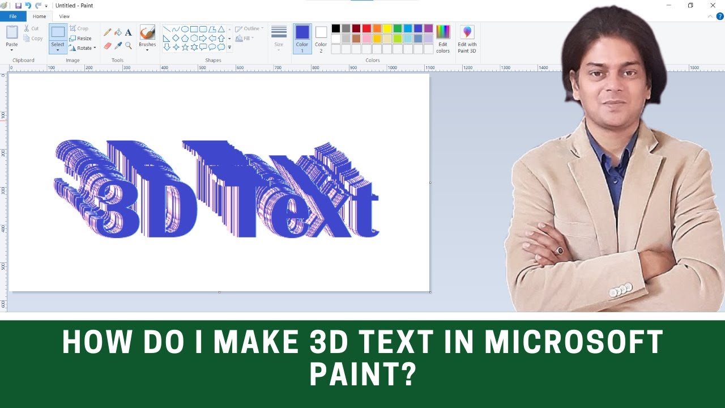This screenshot has height=408, width=725.
Task: Choose the Pentagon shape
Action: coord(185,38)
